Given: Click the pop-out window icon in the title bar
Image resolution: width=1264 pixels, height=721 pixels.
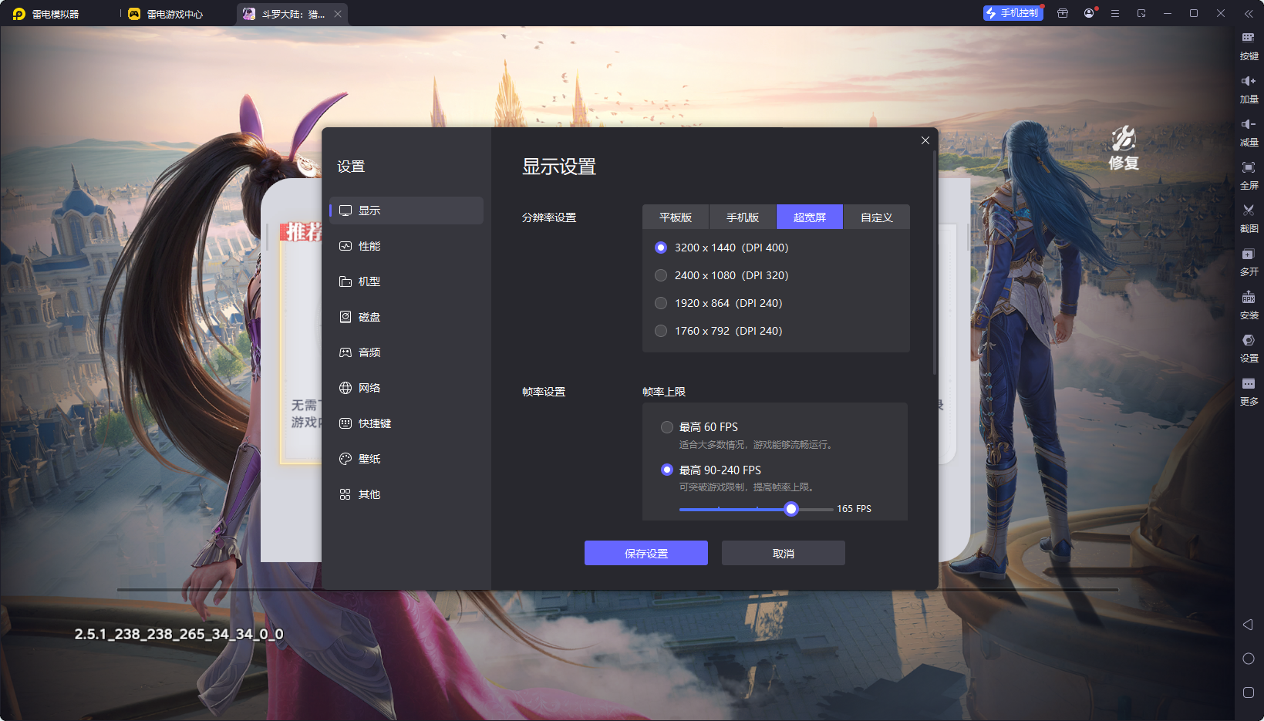Looking at the screenshot, I should [1141, 13].
